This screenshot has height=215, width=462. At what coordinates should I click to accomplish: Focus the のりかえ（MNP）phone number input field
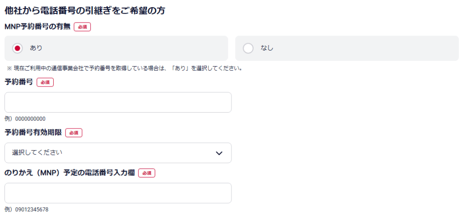pos(118,193)
